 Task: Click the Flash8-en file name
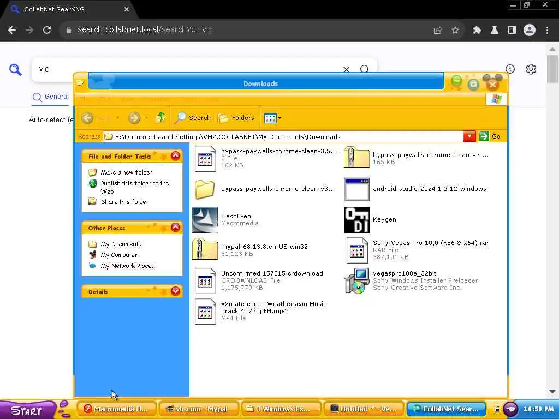pyautogui.click(x=236, y=216)
